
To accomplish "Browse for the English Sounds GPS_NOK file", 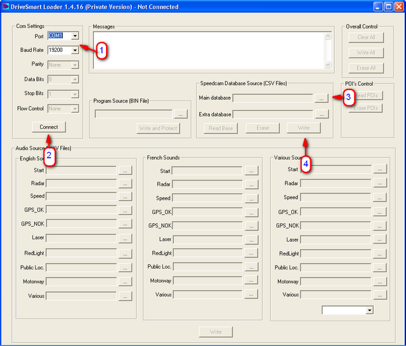I will (125, 224).
